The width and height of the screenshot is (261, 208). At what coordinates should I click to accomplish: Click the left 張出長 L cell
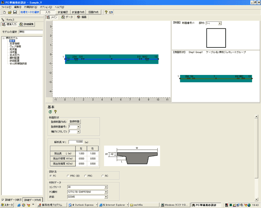(x=81, y=154)
